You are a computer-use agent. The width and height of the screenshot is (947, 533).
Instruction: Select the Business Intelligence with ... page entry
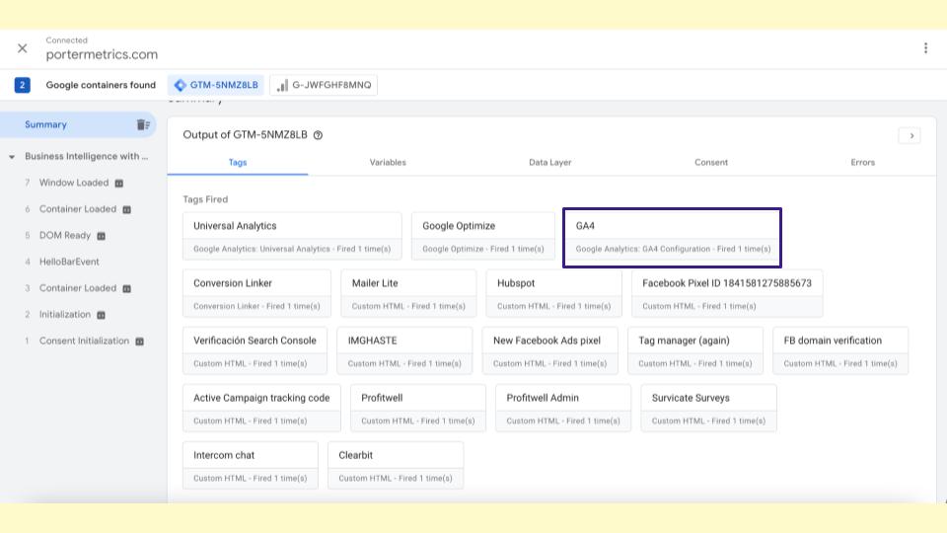pyautogui.click(x=87, y=157)
